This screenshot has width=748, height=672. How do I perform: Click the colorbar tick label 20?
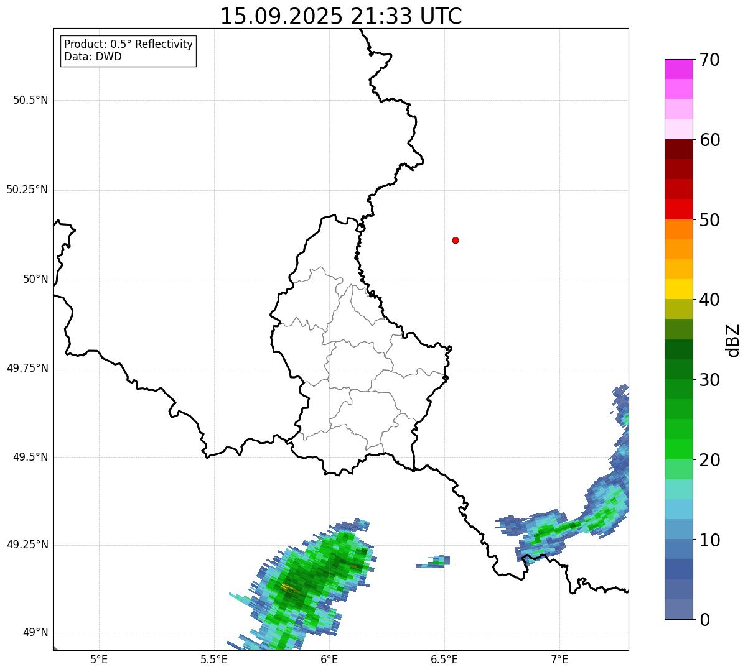[709, 460]
